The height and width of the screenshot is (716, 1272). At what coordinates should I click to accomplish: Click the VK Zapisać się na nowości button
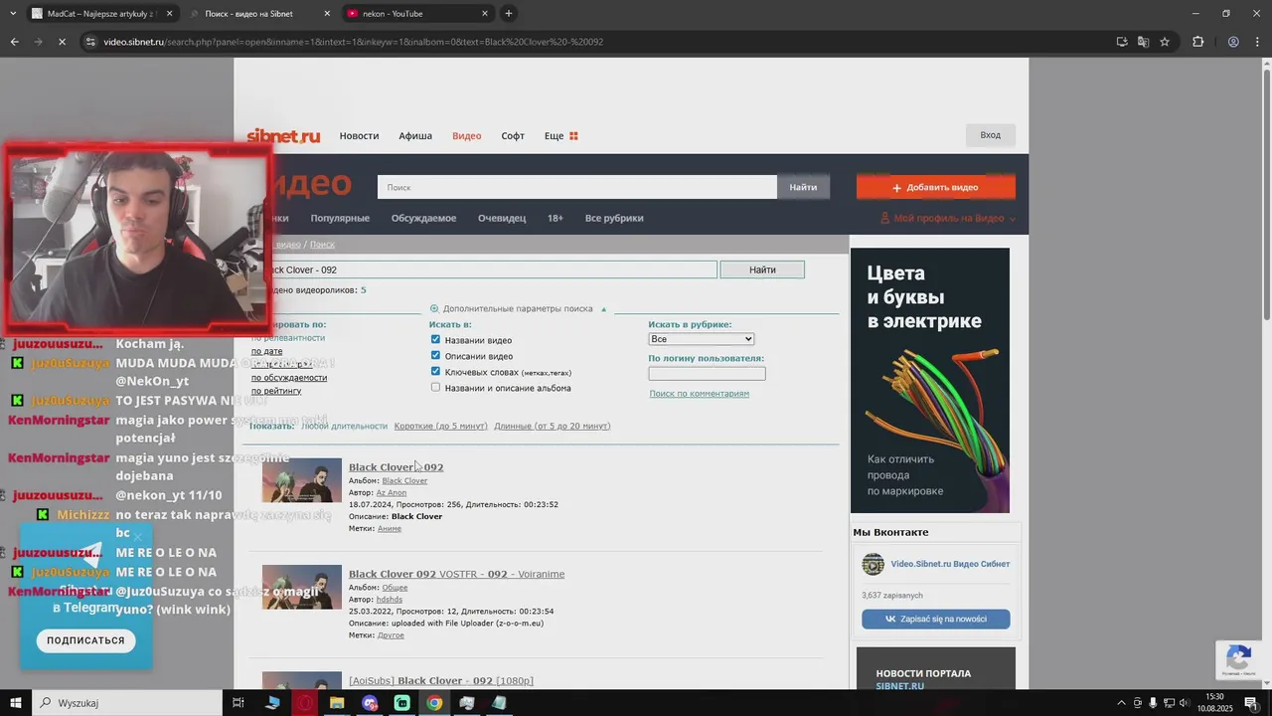936,619
